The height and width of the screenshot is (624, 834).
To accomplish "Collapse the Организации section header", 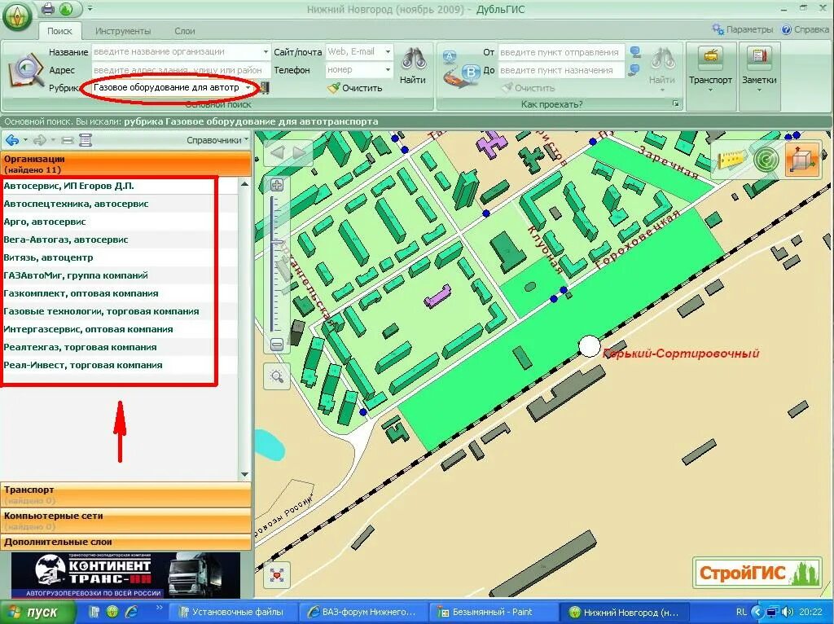I will (x=125, y=164).
